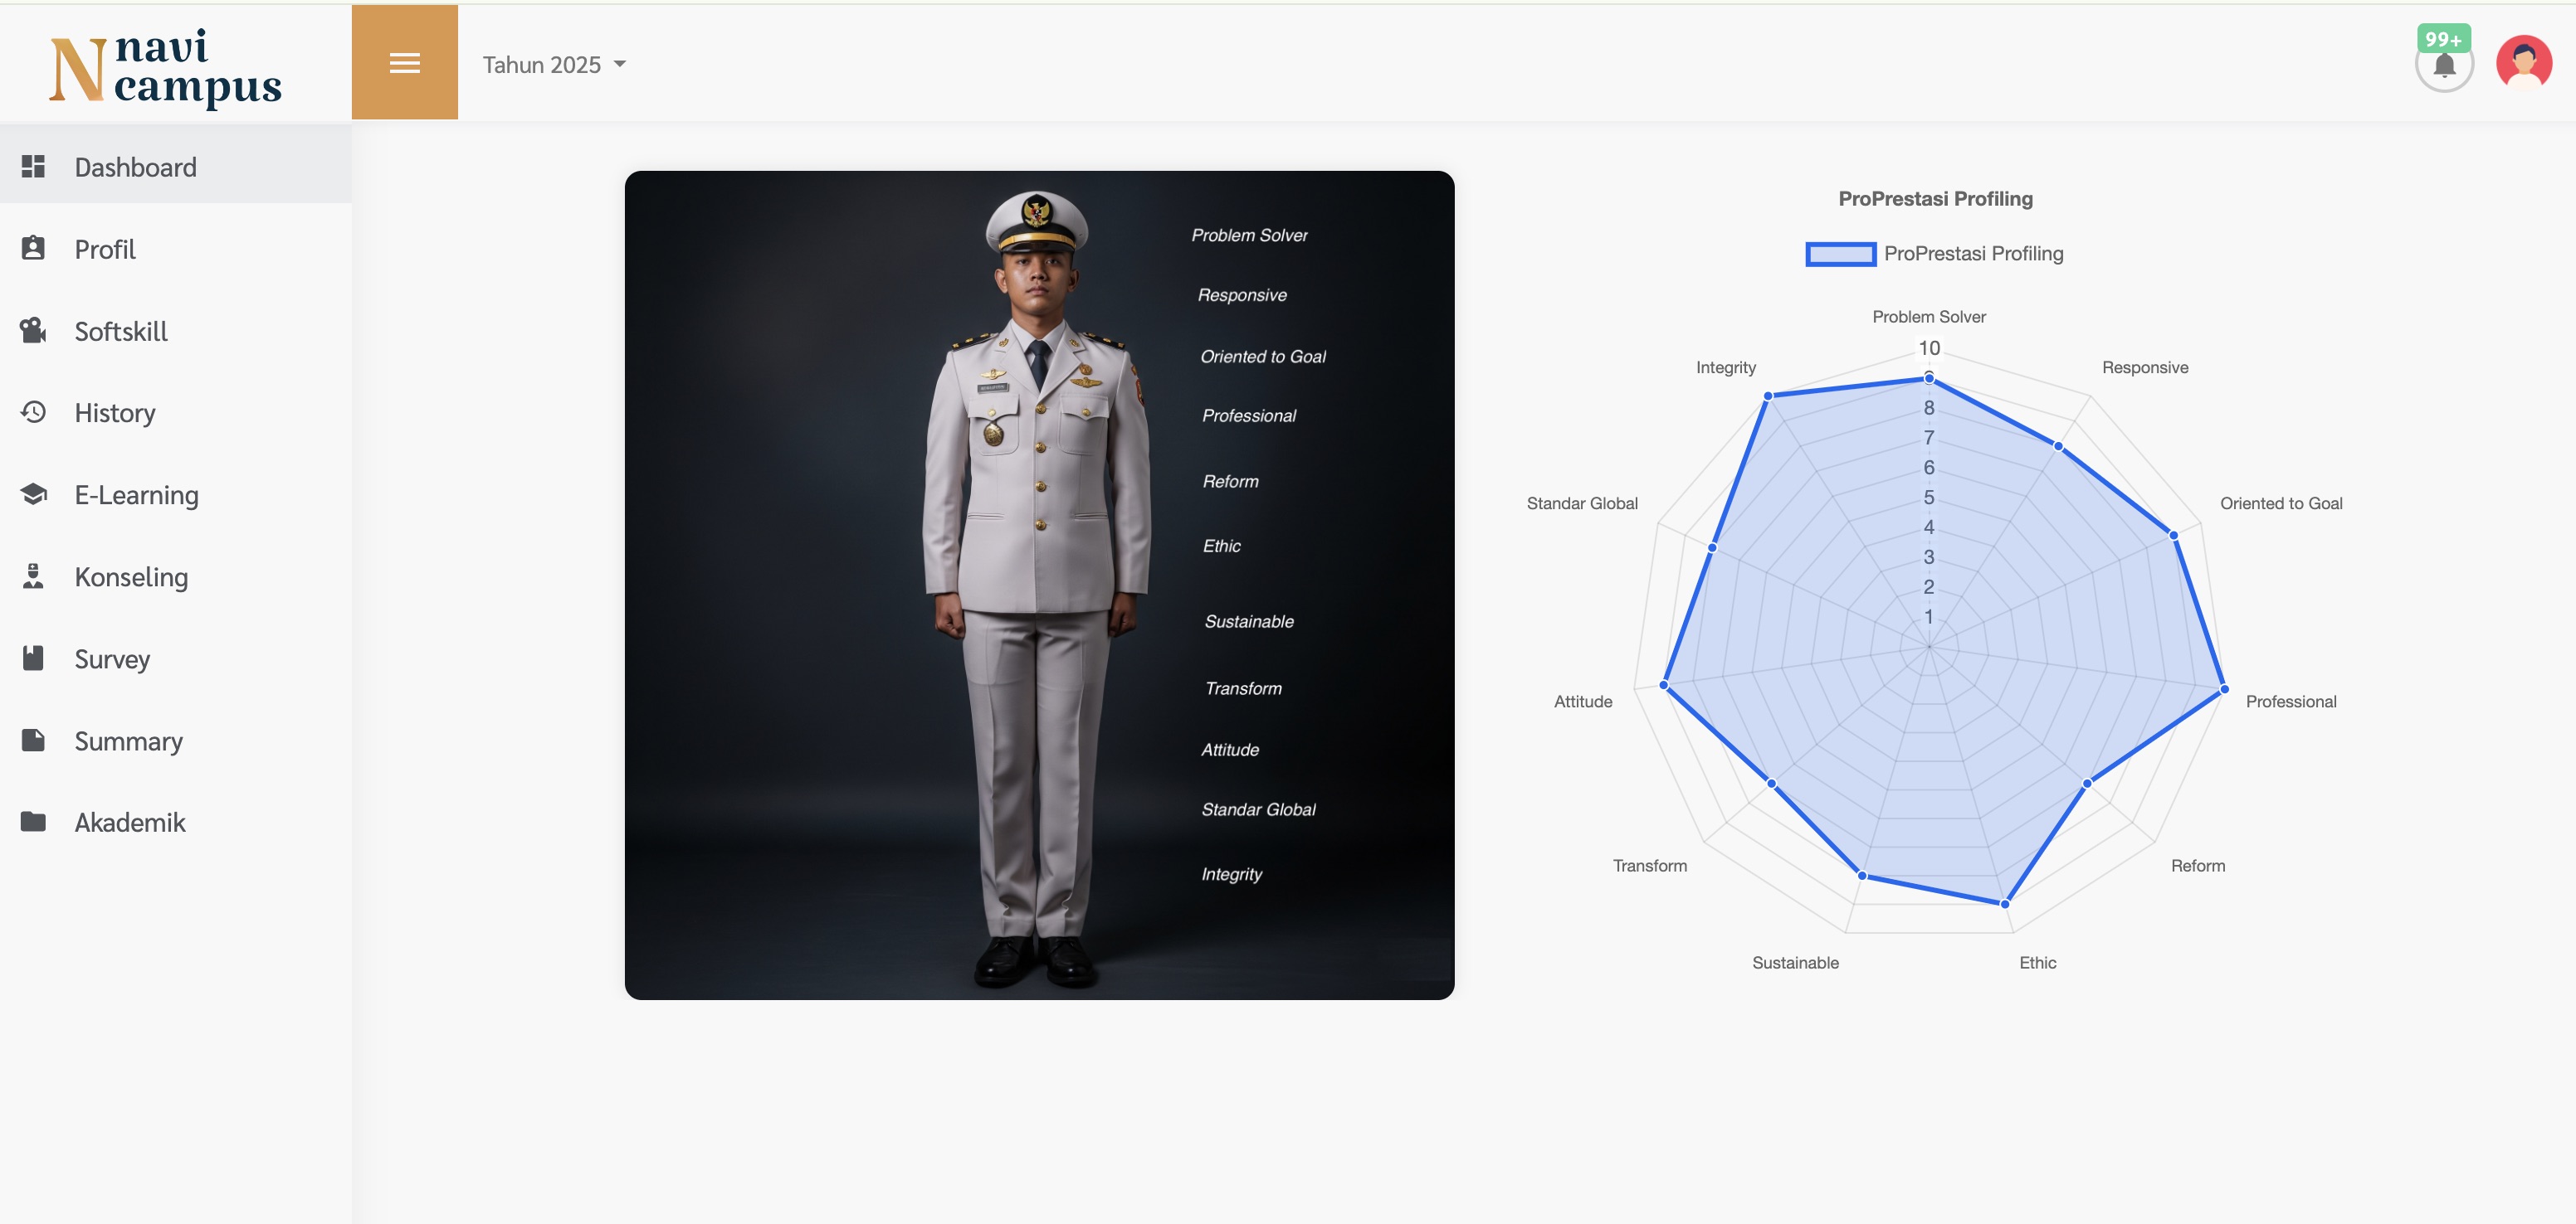Viewport: 2576px width, 1224px height.
Task: Click the Problem Solver data point on radar
Action: tap(1929, 379)
